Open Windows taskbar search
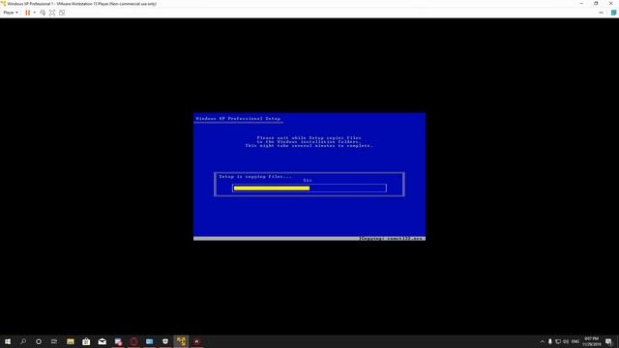The width and height of the screenshot is (619, 348). tap(23, 341)
